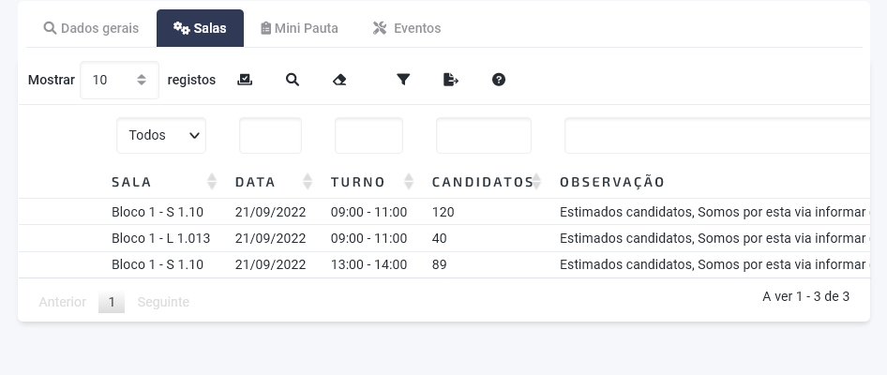Select the Bloco 1 - L 1.013 row
This screenshot has width=887, height=375.
(444, 238)
